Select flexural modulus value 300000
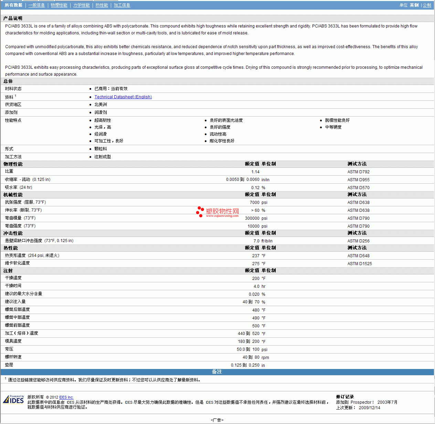 tap(252, 218)
